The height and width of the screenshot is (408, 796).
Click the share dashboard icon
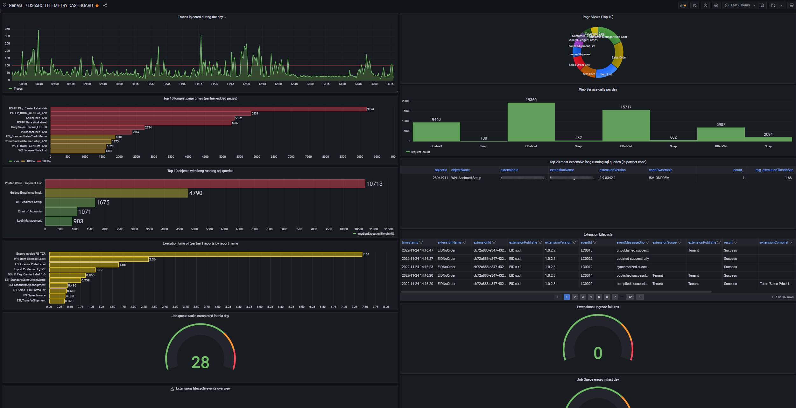105,5
